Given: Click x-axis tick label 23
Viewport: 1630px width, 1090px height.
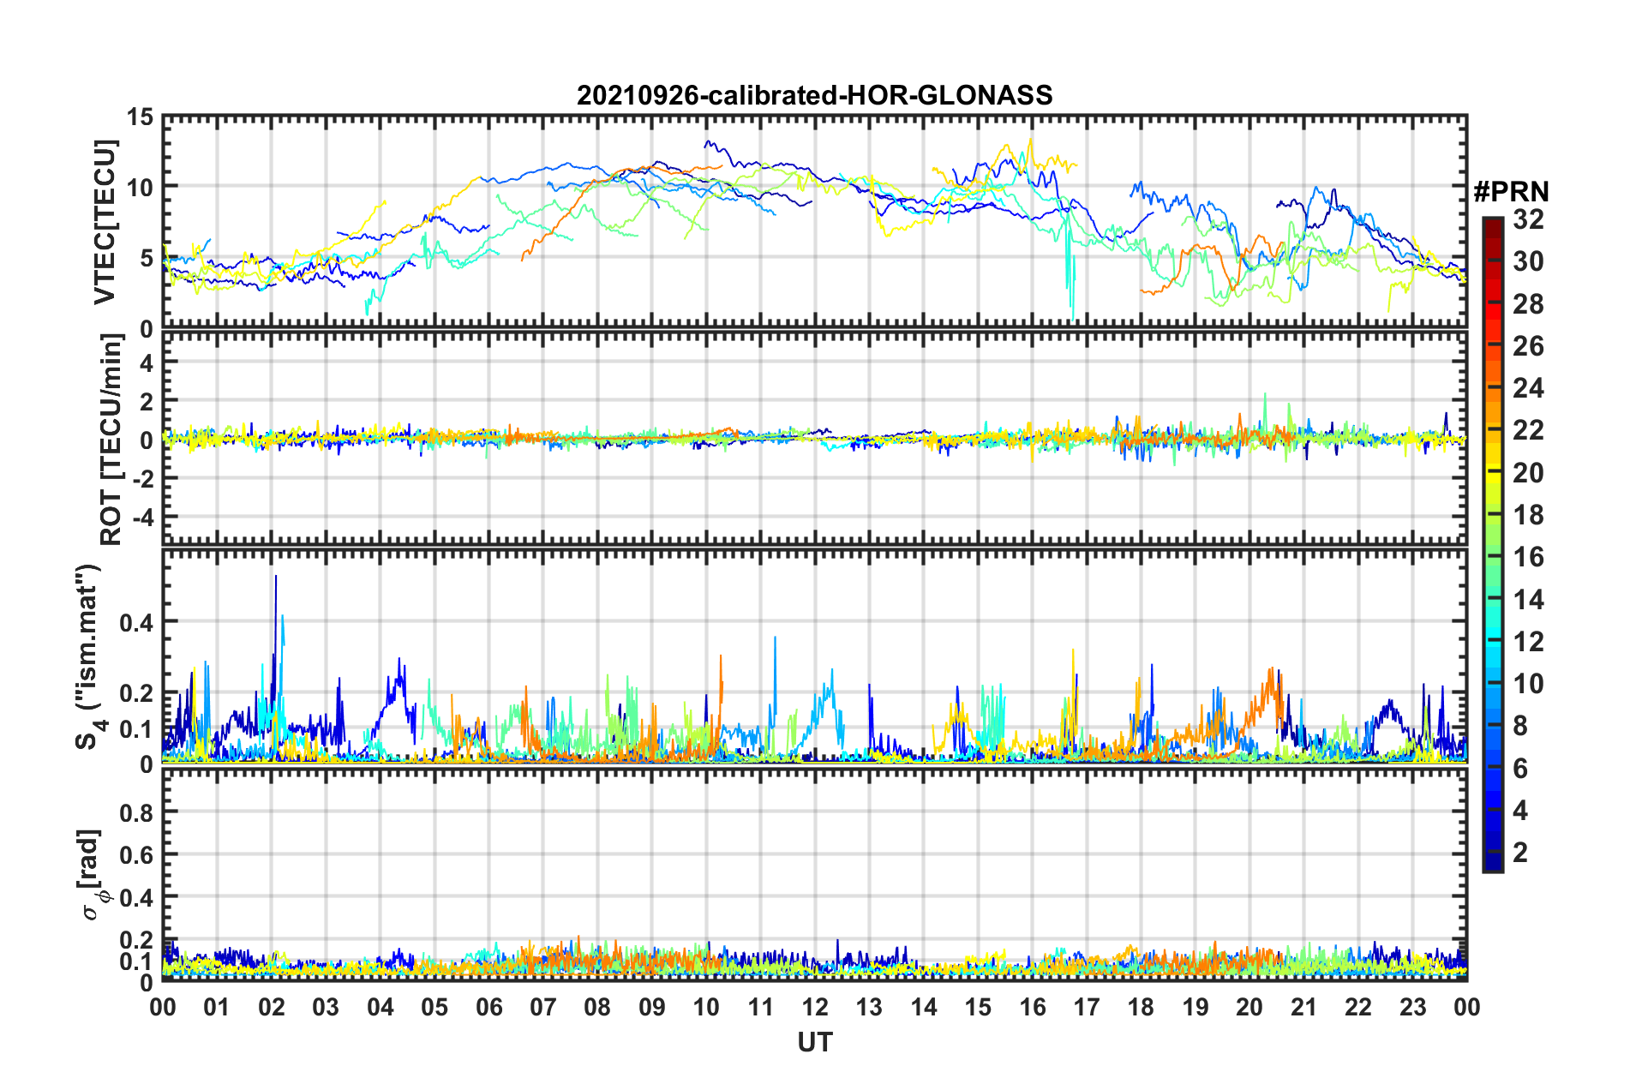Looking at the screenshot, I should pos(1412,1007).
